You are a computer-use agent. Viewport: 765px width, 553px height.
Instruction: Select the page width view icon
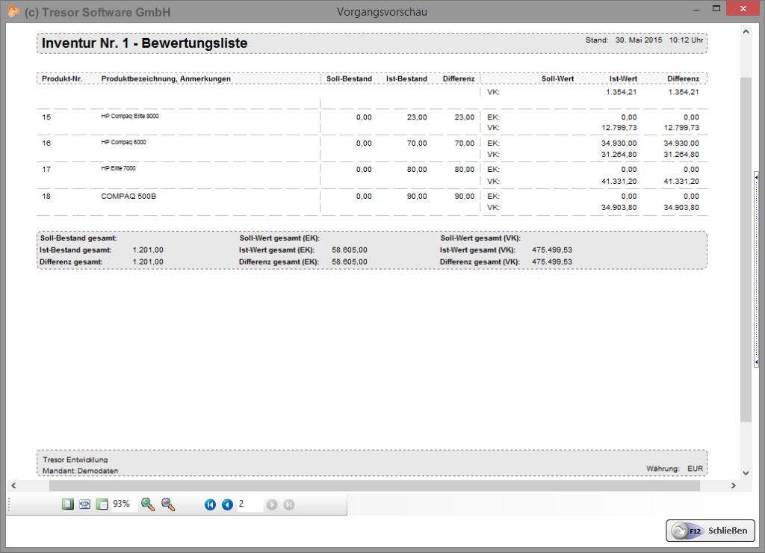click(x=85, y=504)
